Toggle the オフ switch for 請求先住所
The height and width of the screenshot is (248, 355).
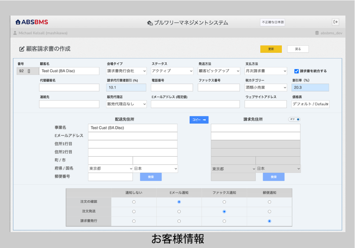294,119
